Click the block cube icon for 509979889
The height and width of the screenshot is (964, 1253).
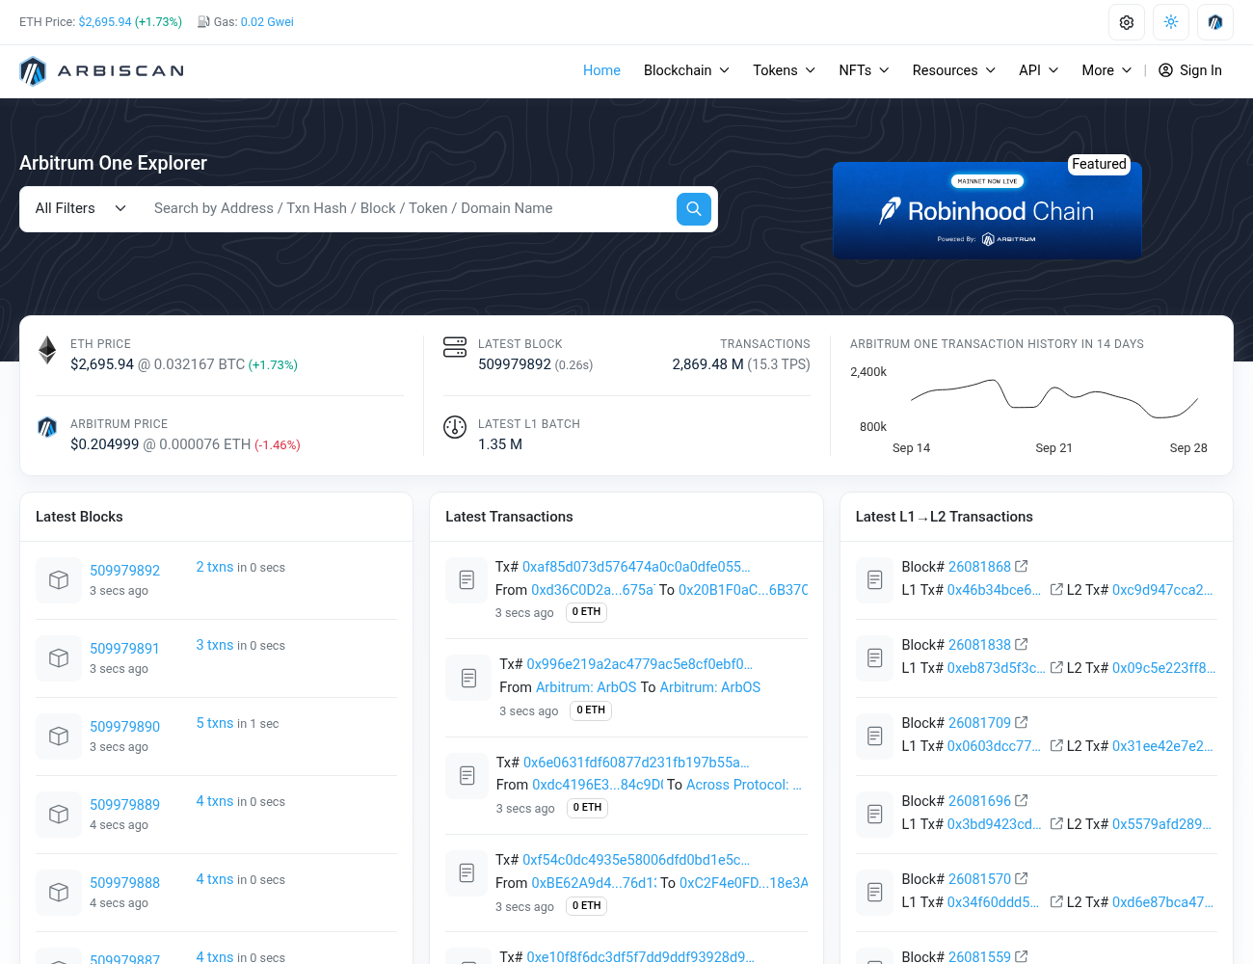pos(59,815)
